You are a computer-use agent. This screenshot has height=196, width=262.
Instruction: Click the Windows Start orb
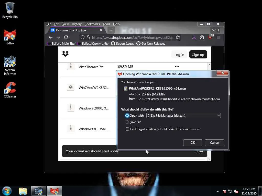coord(7,191)
